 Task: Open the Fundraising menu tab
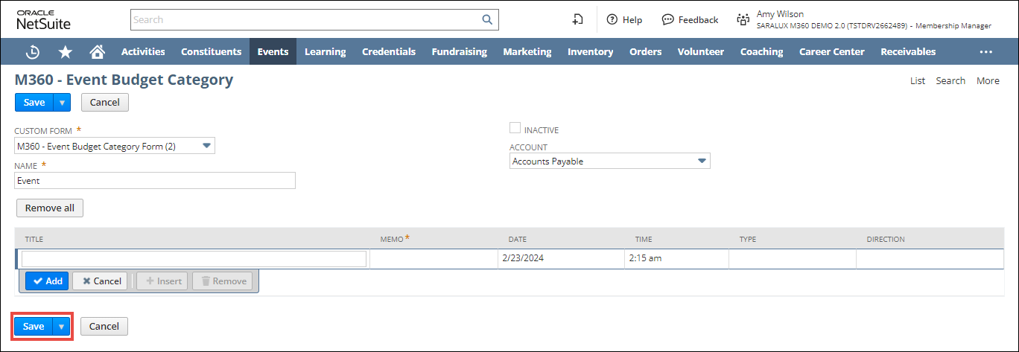click(459, 52)
